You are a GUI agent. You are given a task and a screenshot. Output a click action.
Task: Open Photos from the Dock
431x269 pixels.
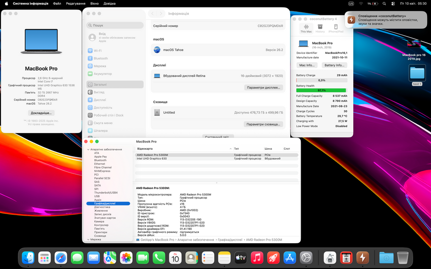click(x=126, y=258)
